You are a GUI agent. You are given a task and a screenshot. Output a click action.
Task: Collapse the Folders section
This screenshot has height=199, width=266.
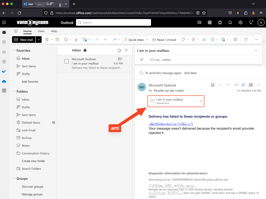click(14, 91)
